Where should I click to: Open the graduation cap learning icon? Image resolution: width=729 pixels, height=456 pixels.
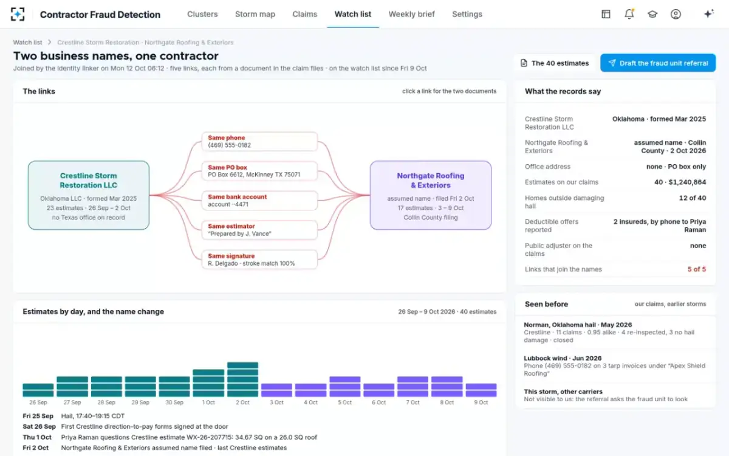click(652, 14)
